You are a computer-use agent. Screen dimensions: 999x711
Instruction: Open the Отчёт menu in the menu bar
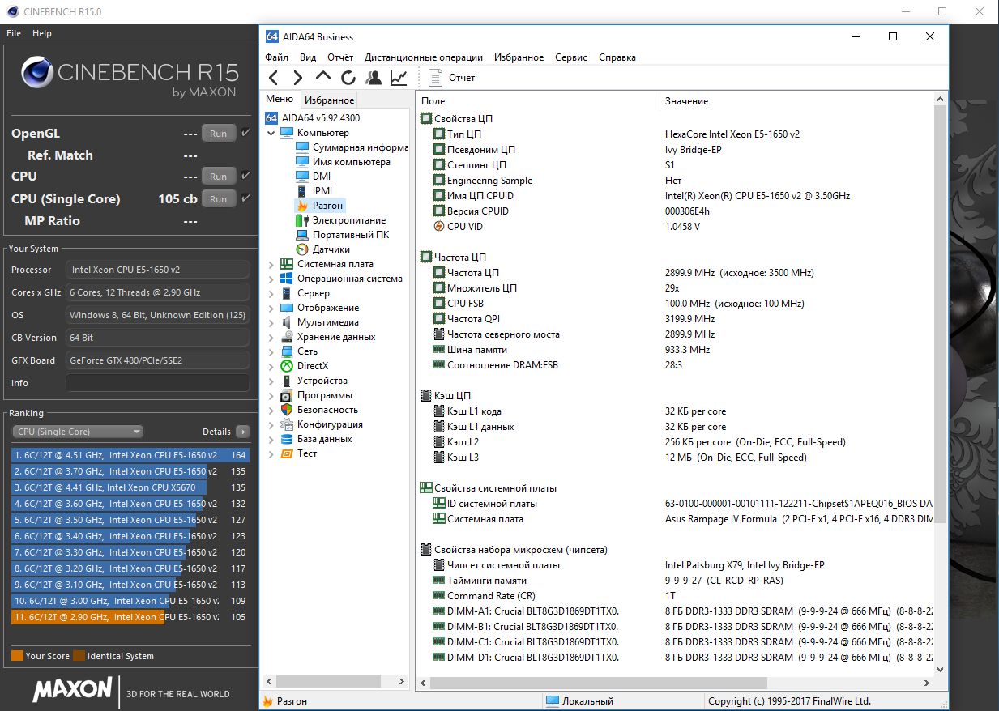[x=340, y=57]
